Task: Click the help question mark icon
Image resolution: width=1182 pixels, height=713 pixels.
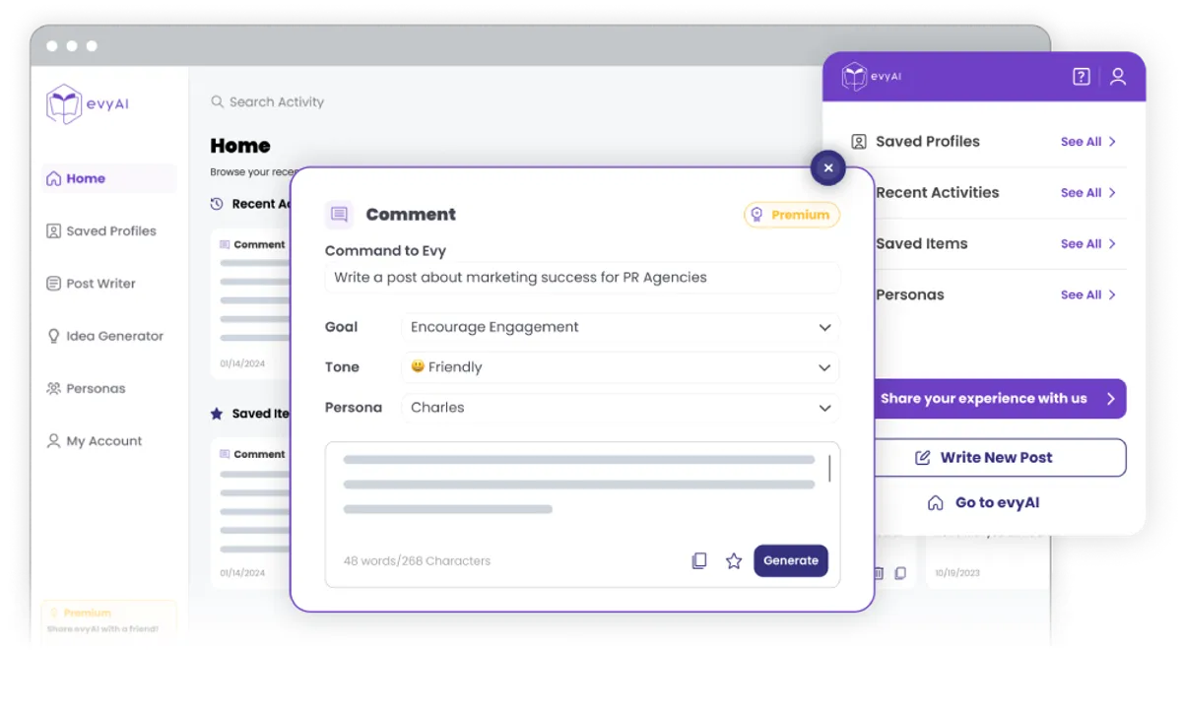Action: click(x=1082, y=77)
